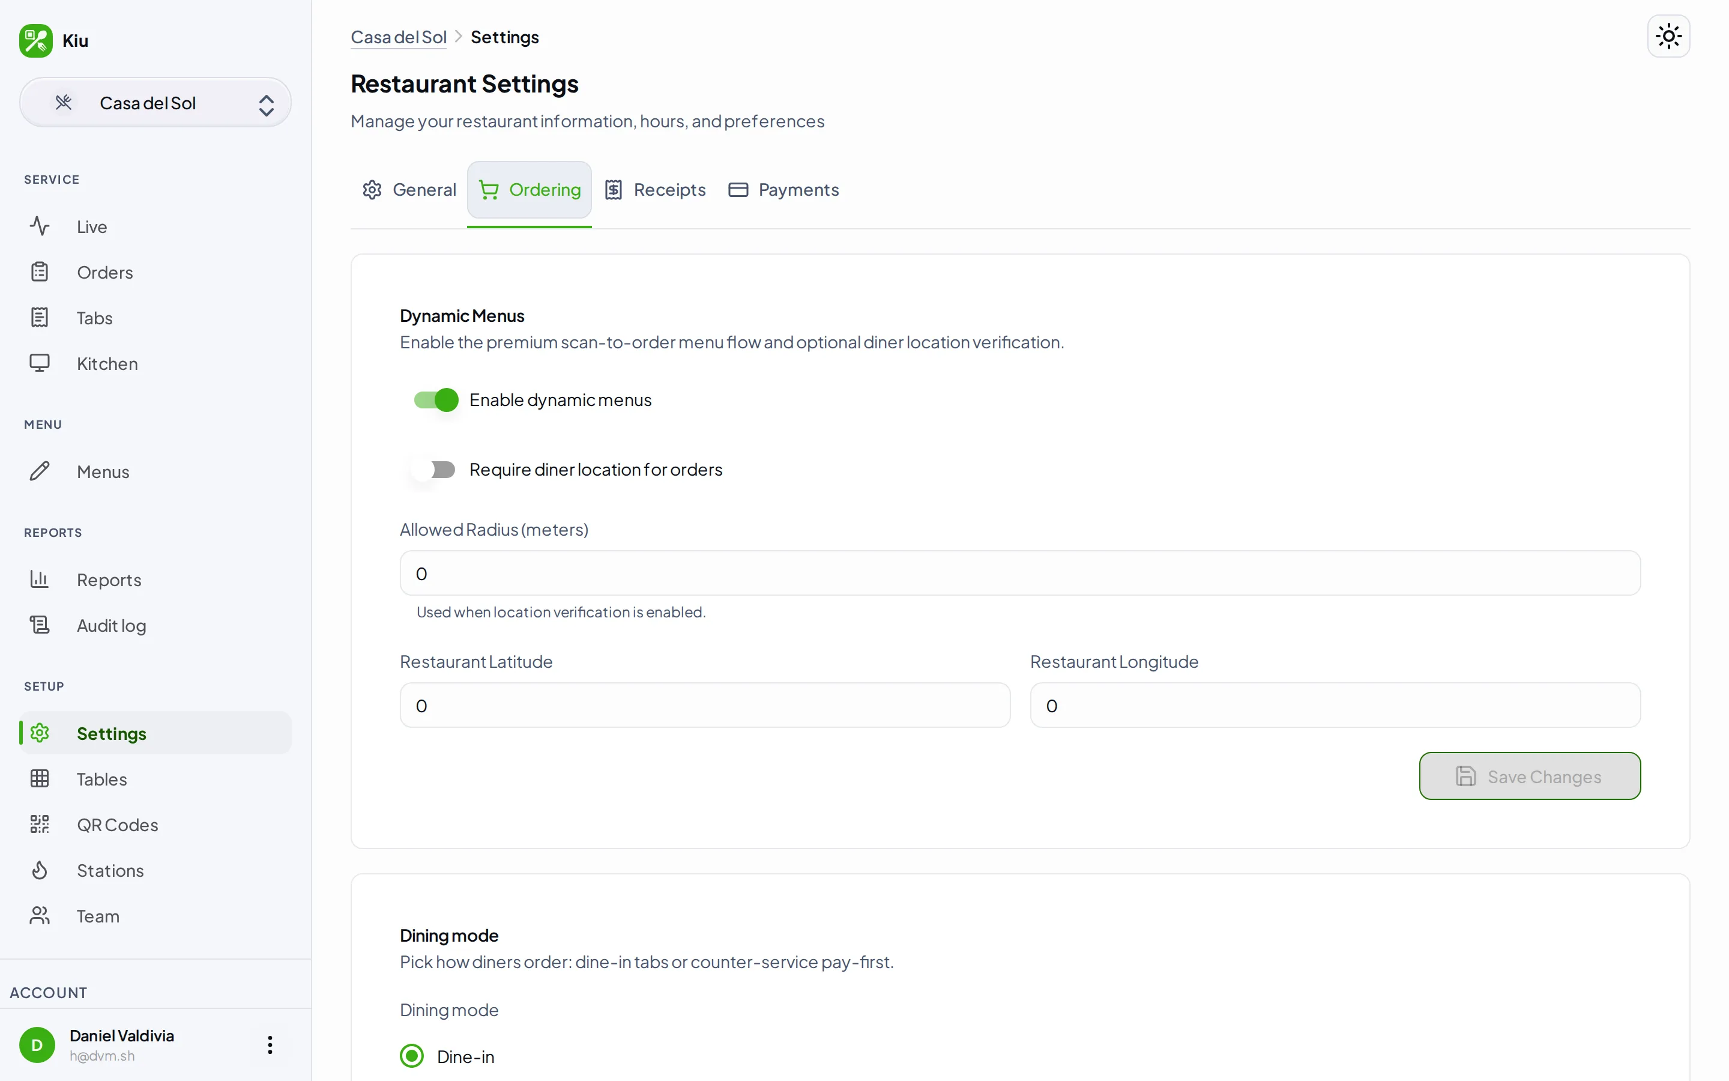Viewport: 1729px width, 1081px height.
Task: Open account options three-dot menu
Action: tap(270, 1044)
